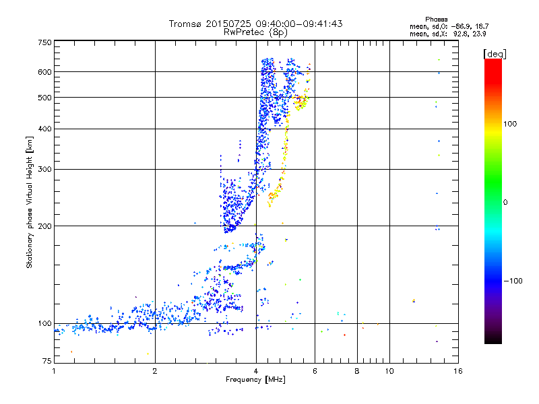Click the y-axis tick label '300'
This screenshot has width=539, height=404.
(x=44, y=169)
